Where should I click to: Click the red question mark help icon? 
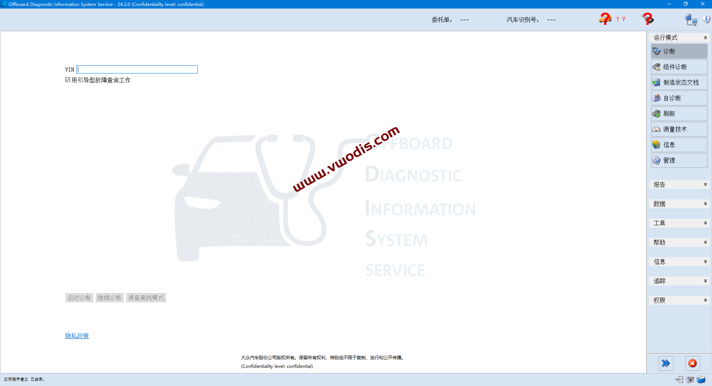tap(647, 19)
